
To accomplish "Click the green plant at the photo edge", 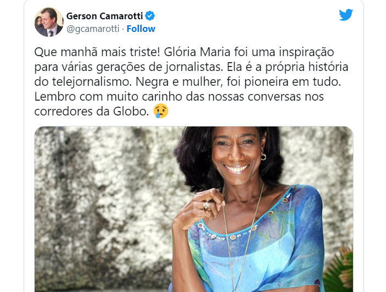I will tap(339, 271).
